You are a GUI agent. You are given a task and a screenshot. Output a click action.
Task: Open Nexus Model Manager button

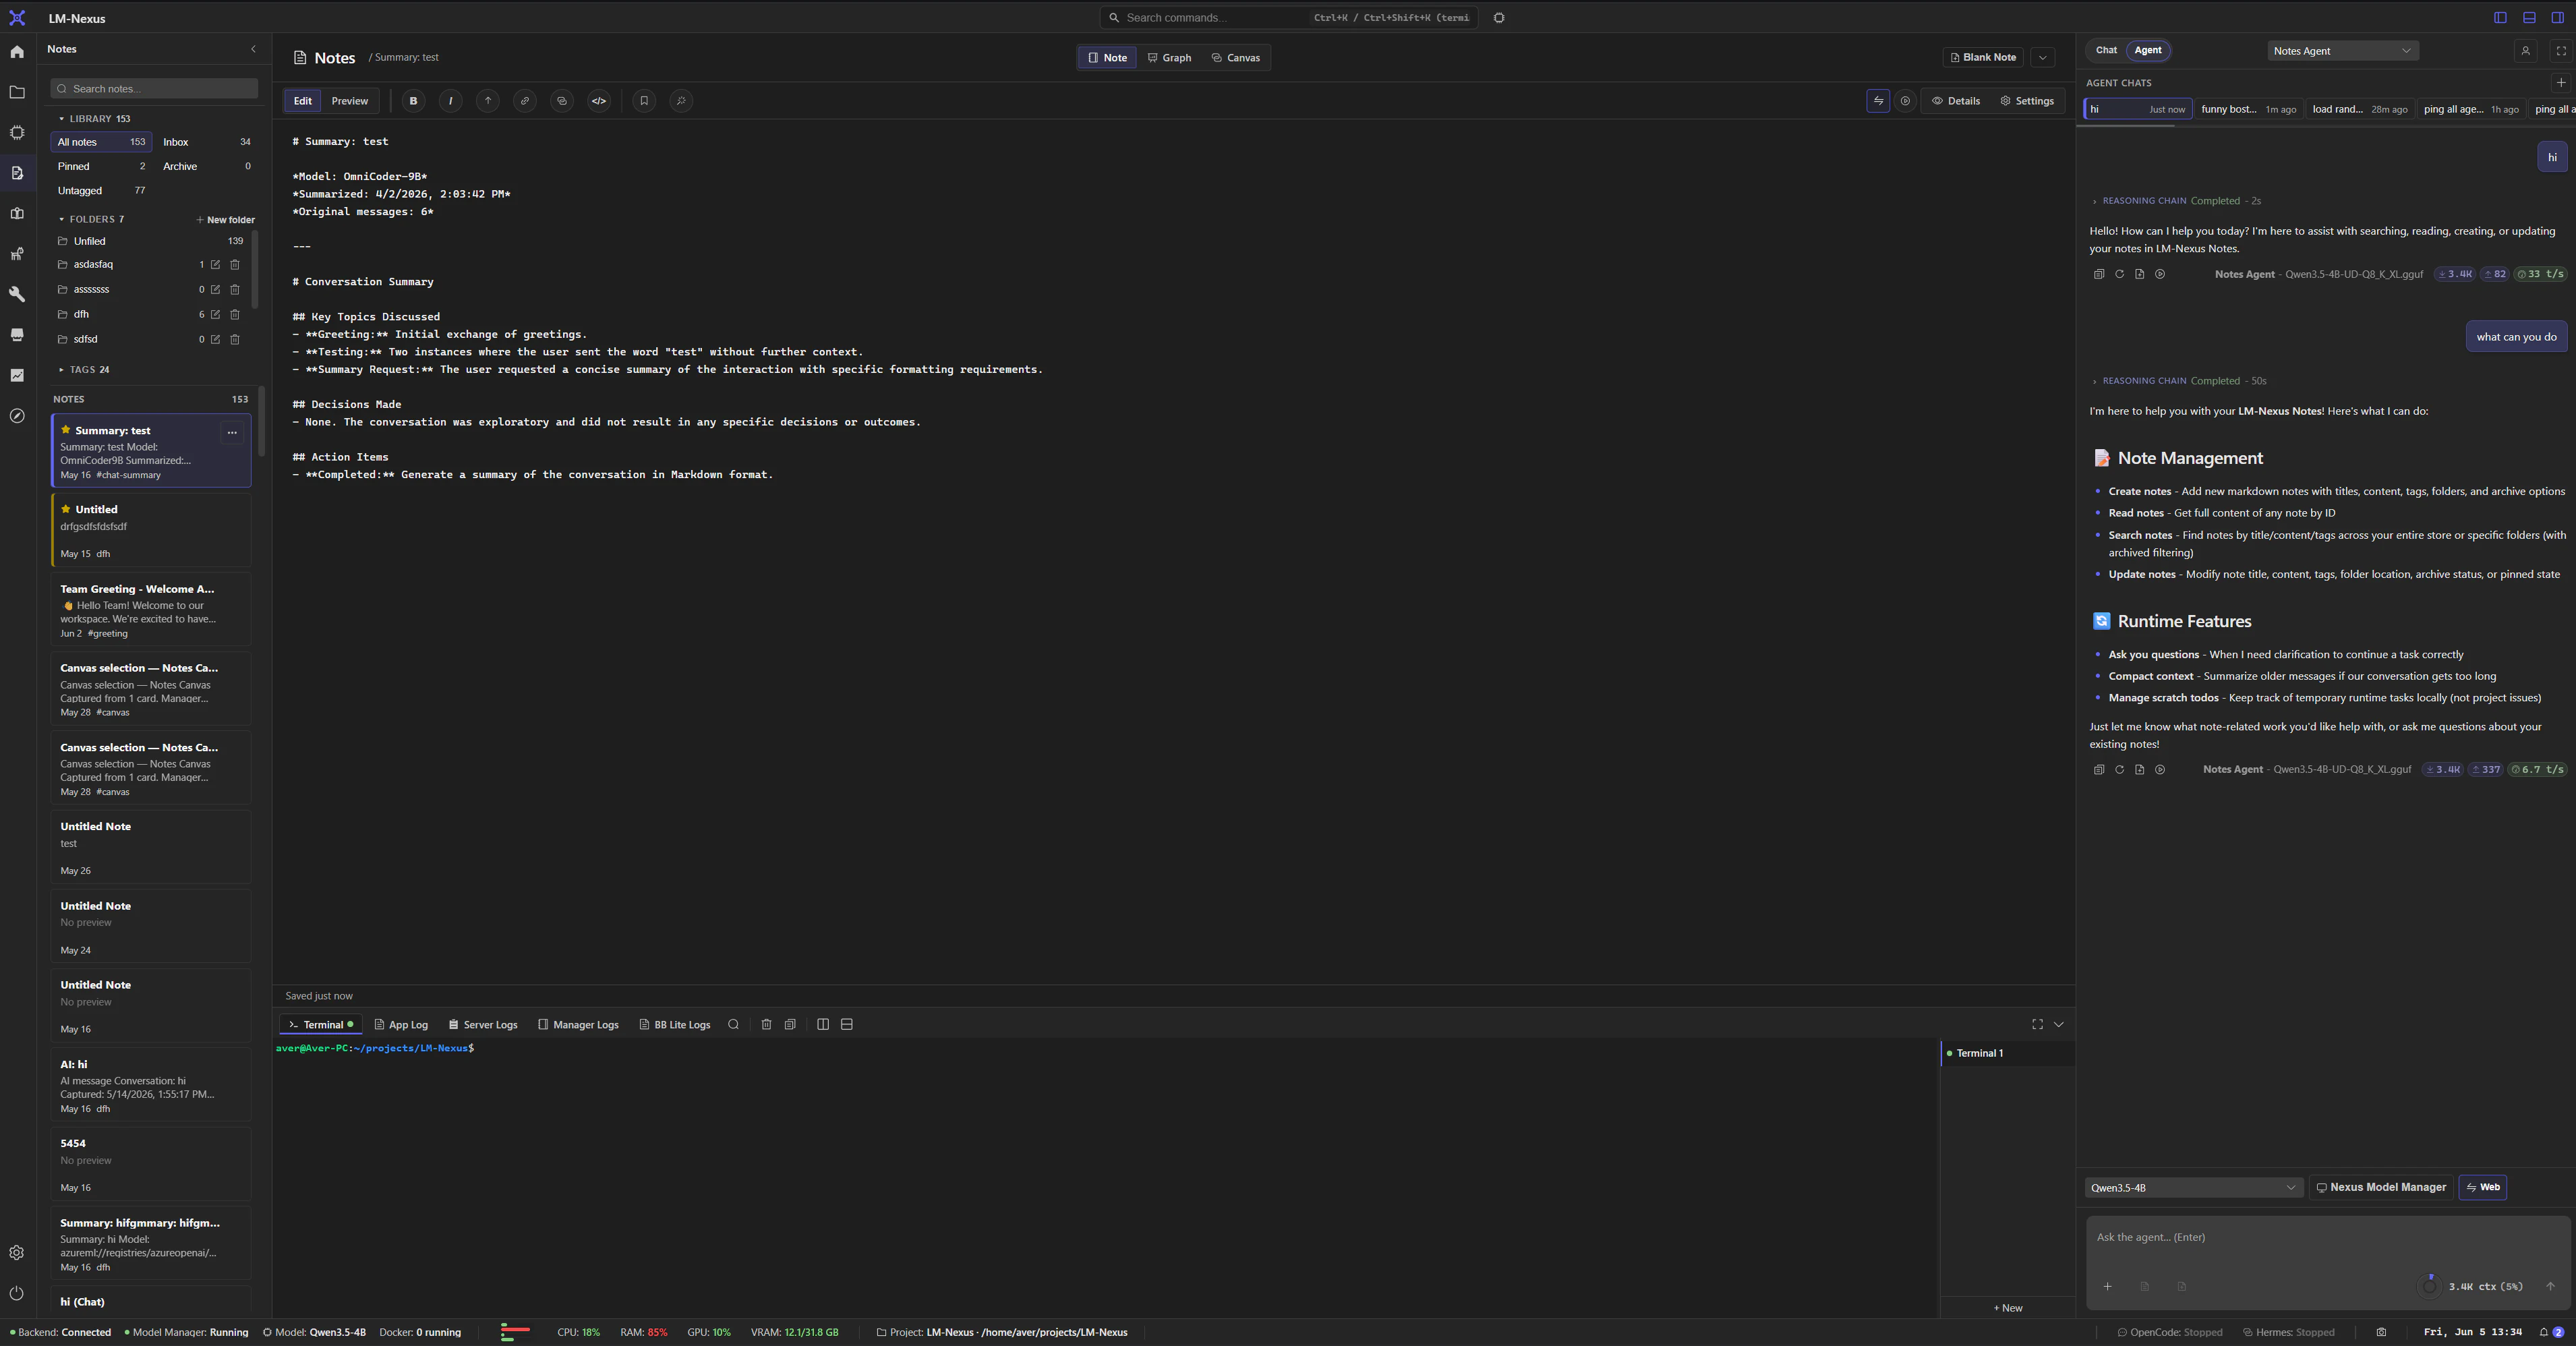(2380, 1188)
